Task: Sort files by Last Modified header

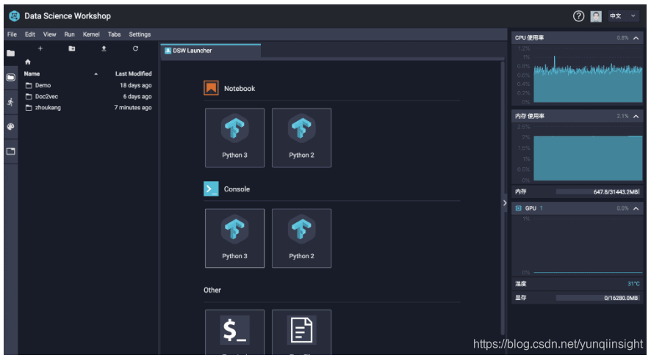Action: [133, 74]
